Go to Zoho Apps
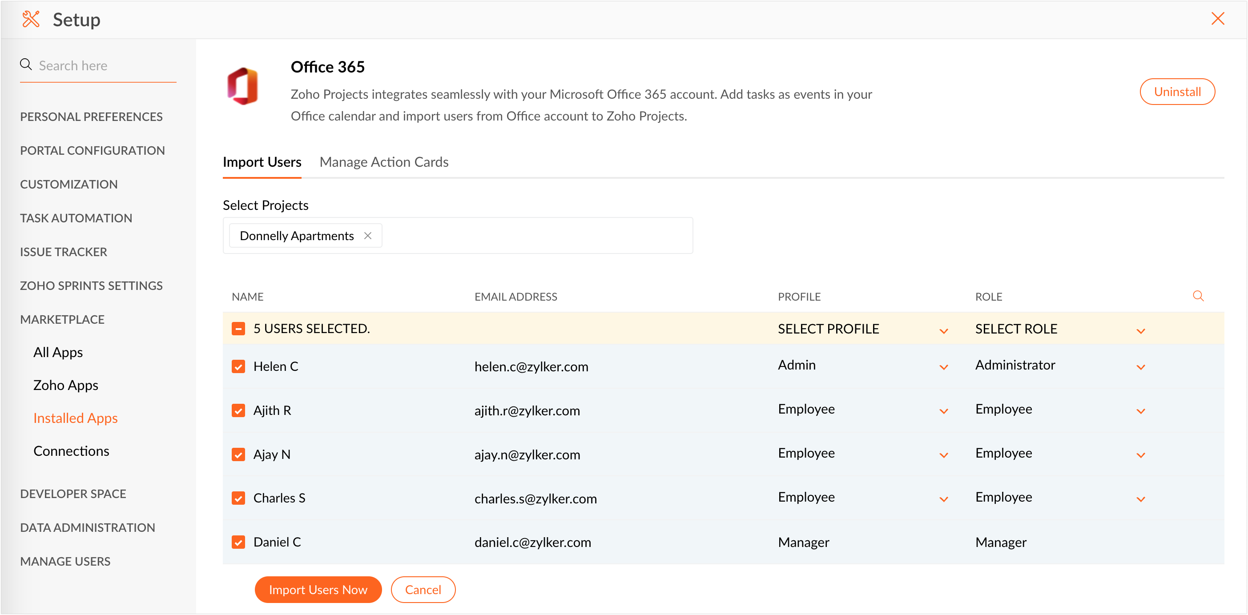 (66, 386)
